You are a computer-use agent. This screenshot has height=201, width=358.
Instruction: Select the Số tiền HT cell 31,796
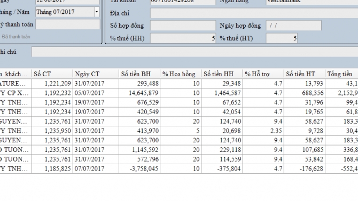[x=305, y=102]
